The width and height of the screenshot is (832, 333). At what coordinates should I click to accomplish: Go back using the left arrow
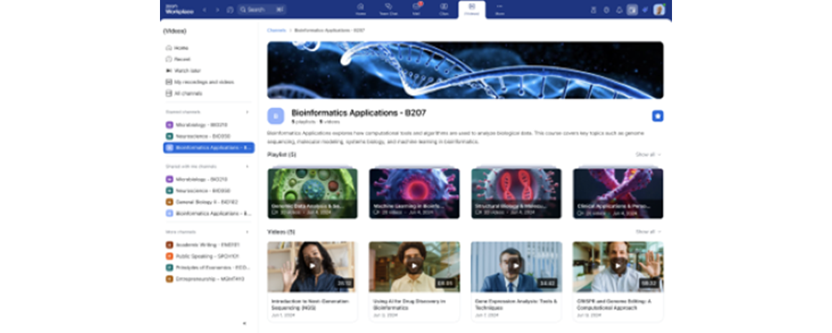point(205,10)
